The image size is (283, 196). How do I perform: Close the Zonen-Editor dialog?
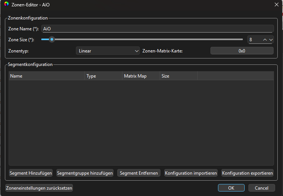point(276,4)
